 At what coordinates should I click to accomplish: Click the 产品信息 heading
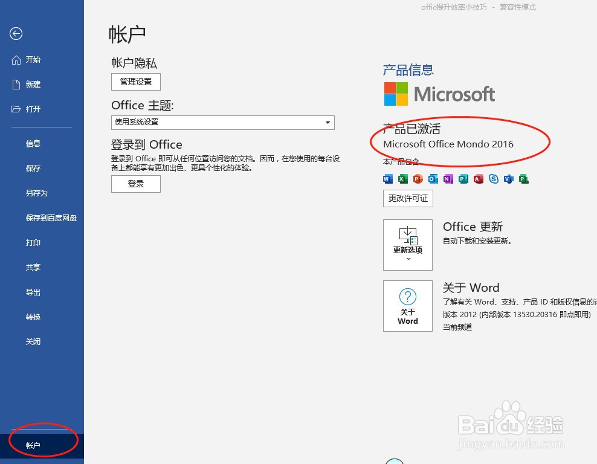click(x=408, y=69)
